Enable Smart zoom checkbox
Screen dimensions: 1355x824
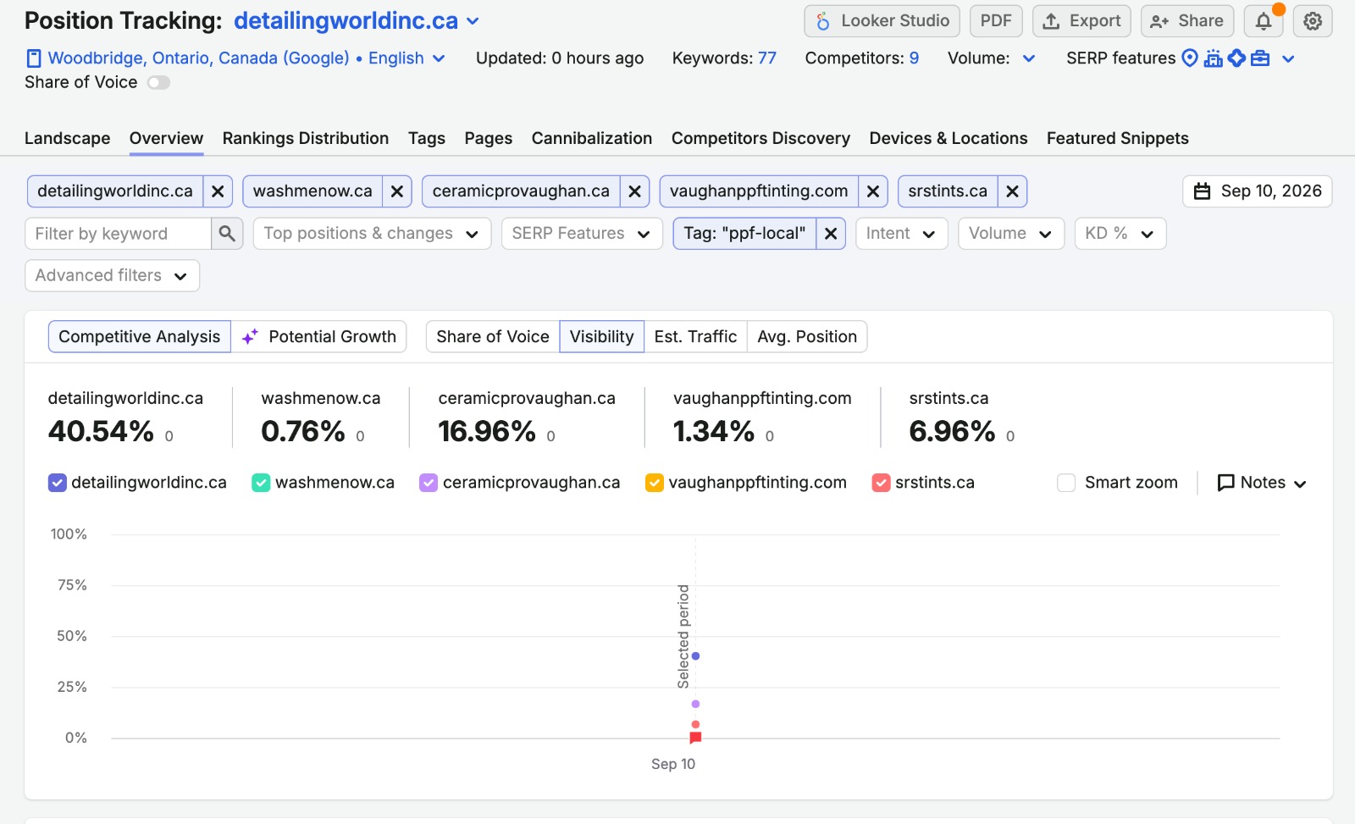tap(1067, 483)
